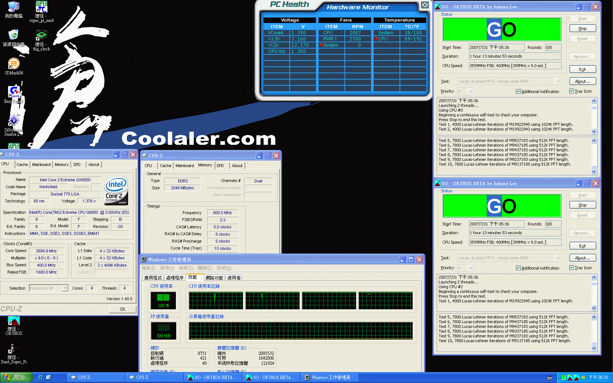Open About tab in CPU-Z Memory window
The width and height of the screenshot is (613, 383).
pyautogui.click(x=237, y=166)
